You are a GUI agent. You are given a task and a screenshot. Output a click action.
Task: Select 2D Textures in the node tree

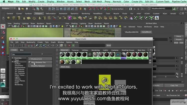tap(19, 69)
